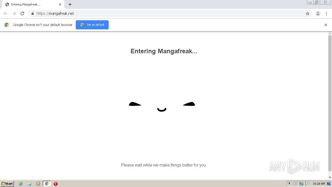This screenshot has height=187, width=332.
Task: Show hidden system tray icons
Action: 289,184
